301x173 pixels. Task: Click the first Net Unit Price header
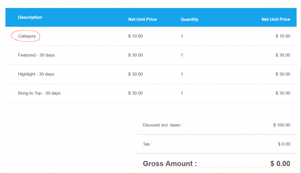[143, 20]
